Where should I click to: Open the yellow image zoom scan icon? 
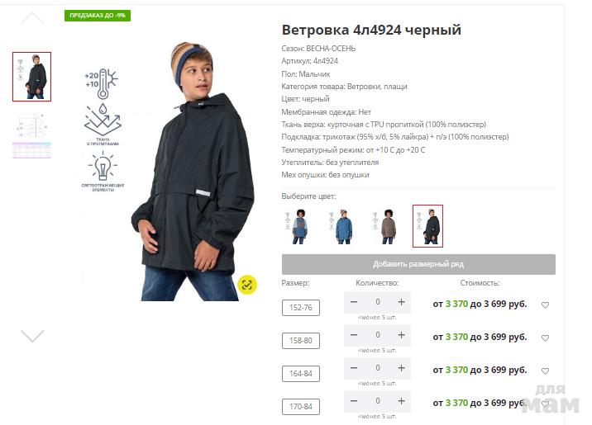(247, 285)
